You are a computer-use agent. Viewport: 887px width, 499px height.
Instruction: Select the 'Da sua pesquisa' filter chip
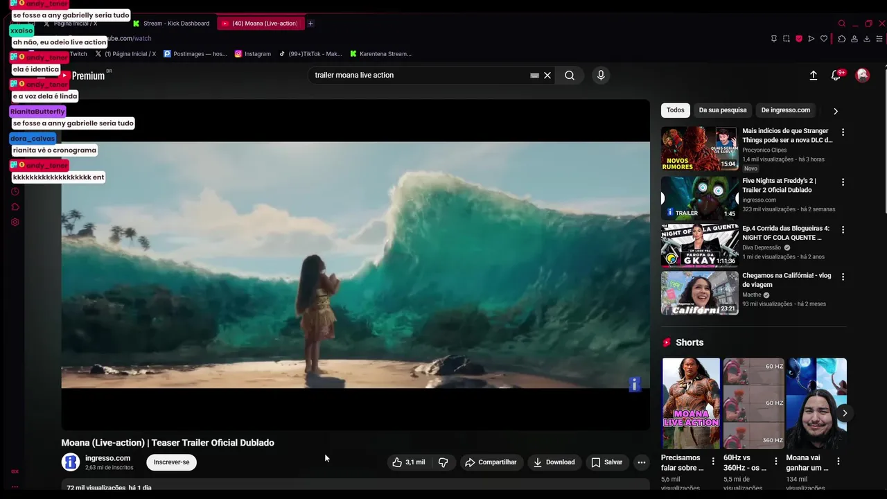723,110
